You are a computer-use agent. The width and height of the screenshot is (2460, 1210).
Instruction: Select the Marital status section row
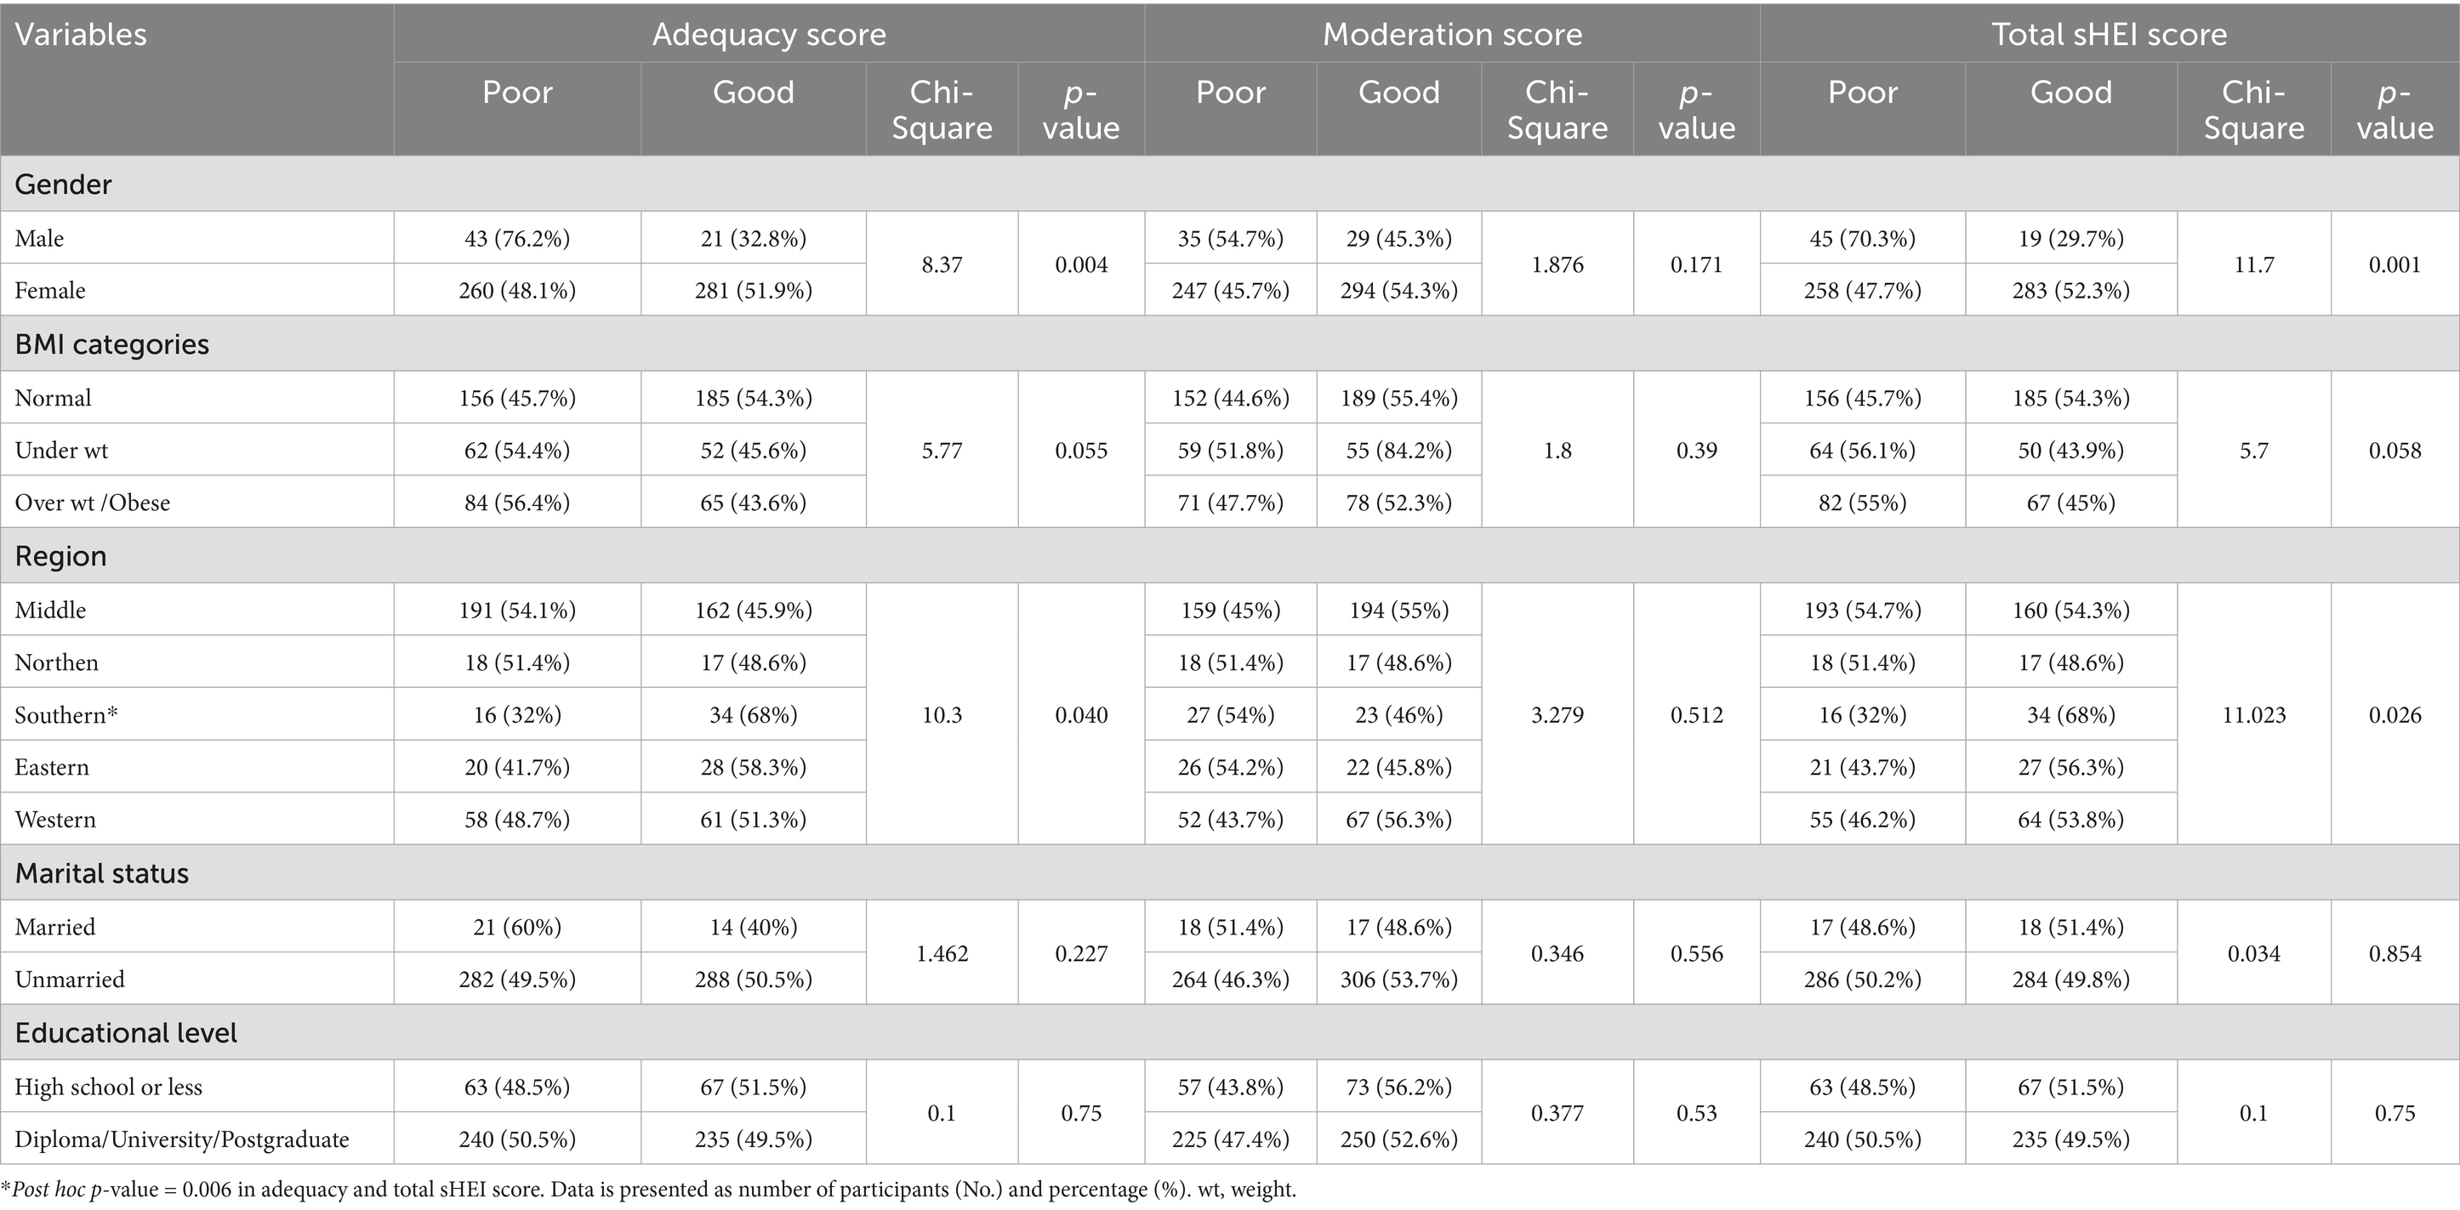pos(101,873)
